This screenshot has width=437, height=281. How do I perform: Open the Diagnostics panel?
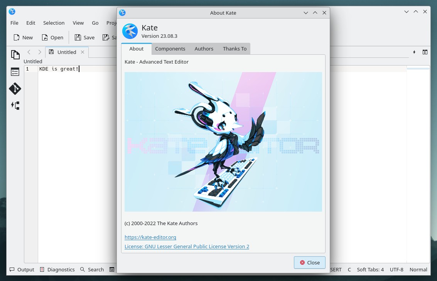pyautogui.click(x=57, y=269)
